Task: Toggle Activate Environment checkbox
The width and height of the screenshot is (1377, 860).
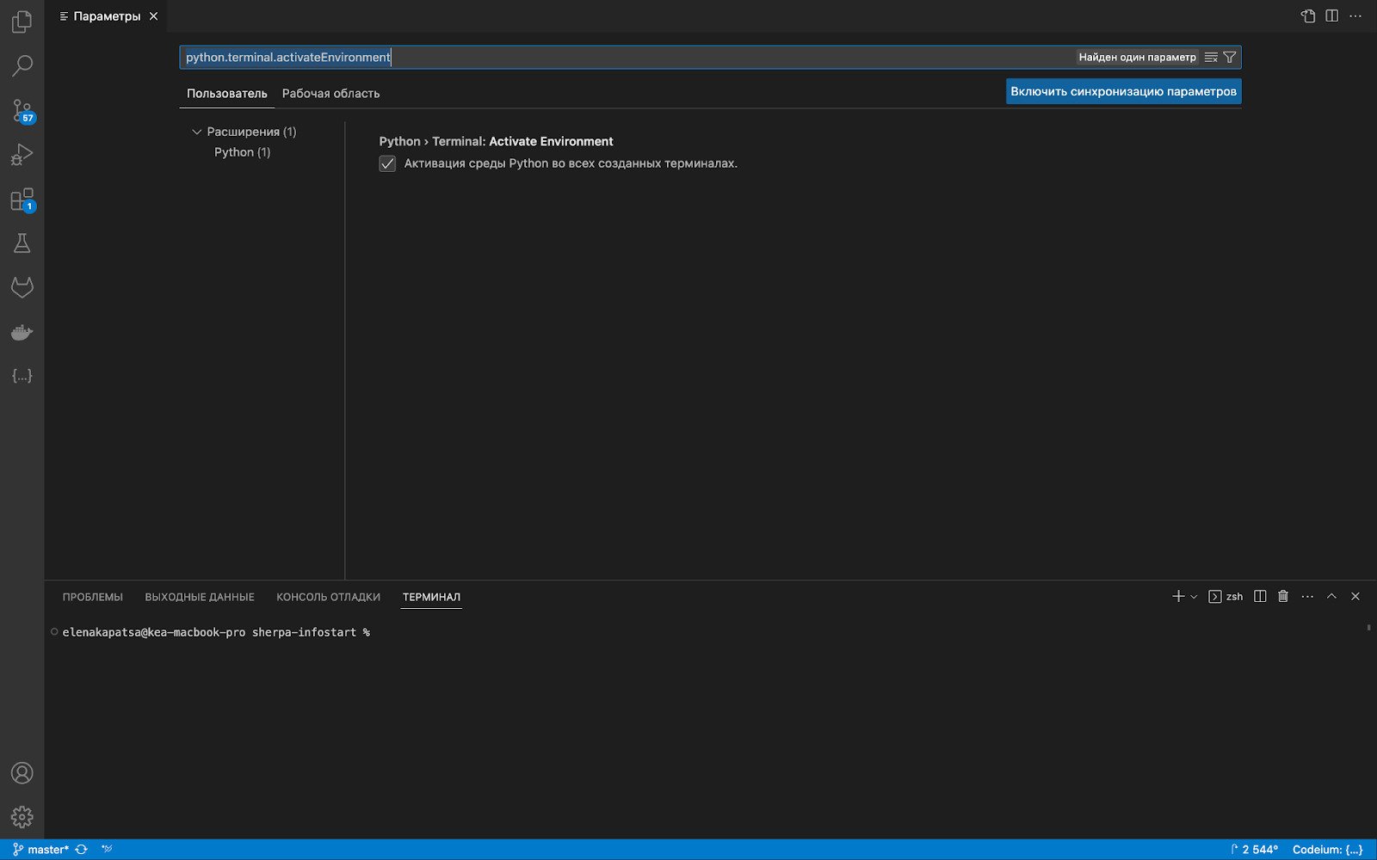Action: tap(387, 163)
